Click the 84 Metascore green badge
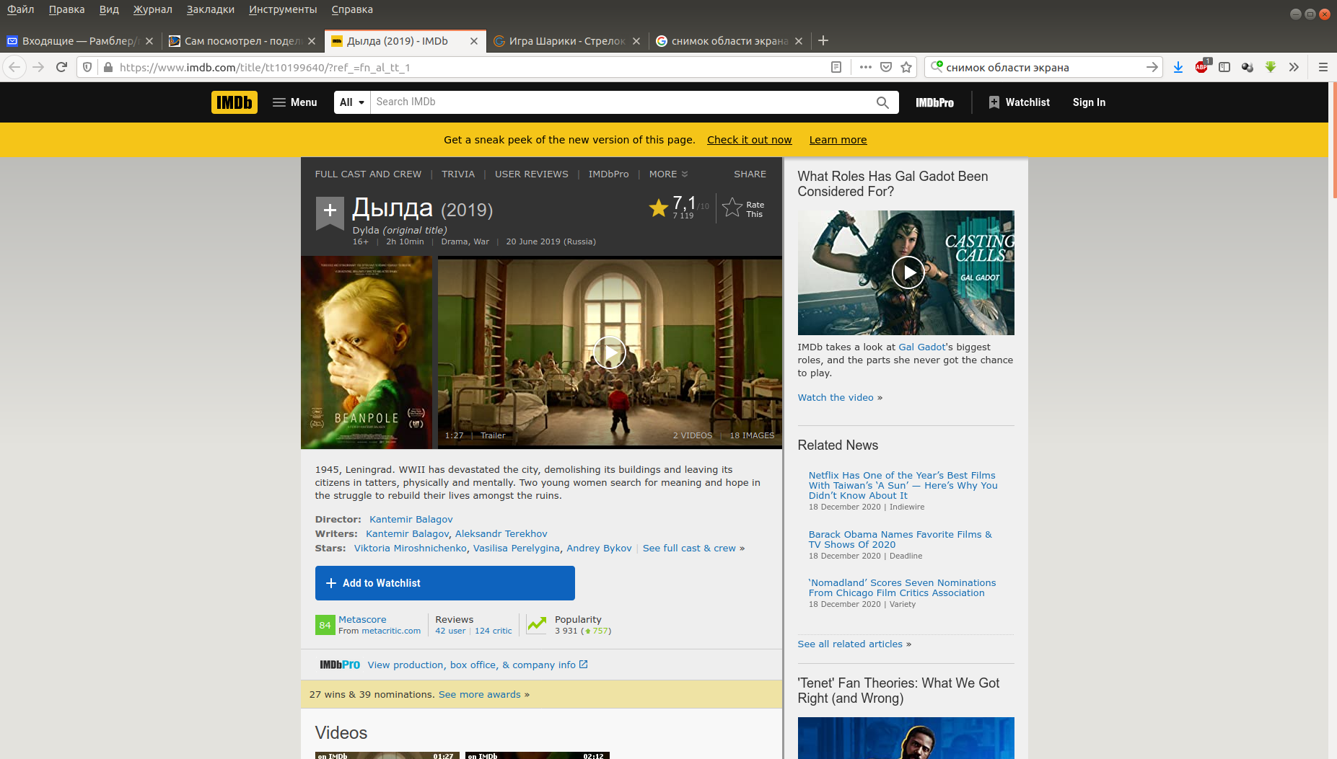 click(325, 625)
